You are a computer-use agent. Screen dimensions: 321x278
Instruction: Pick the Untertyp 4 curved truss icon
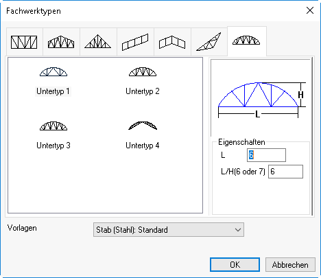[x=143, y=126]
